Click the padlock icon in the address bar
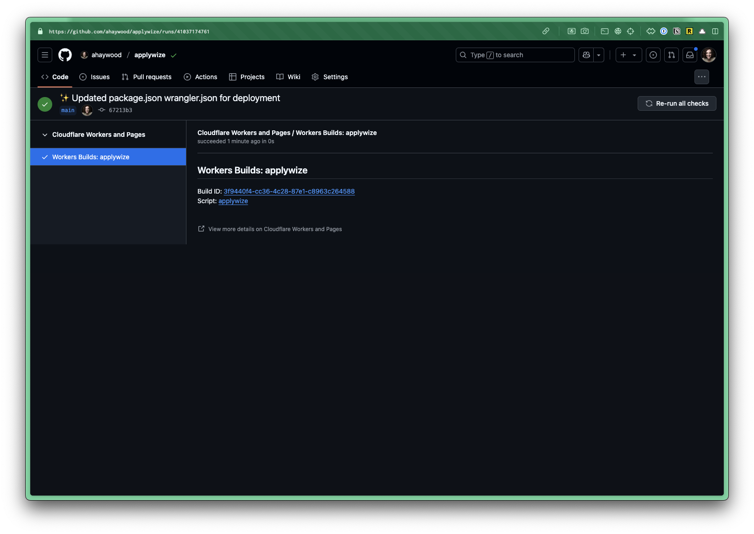This screenshot has height=534, width=754. pyautogui.click(x=39, y=31)
